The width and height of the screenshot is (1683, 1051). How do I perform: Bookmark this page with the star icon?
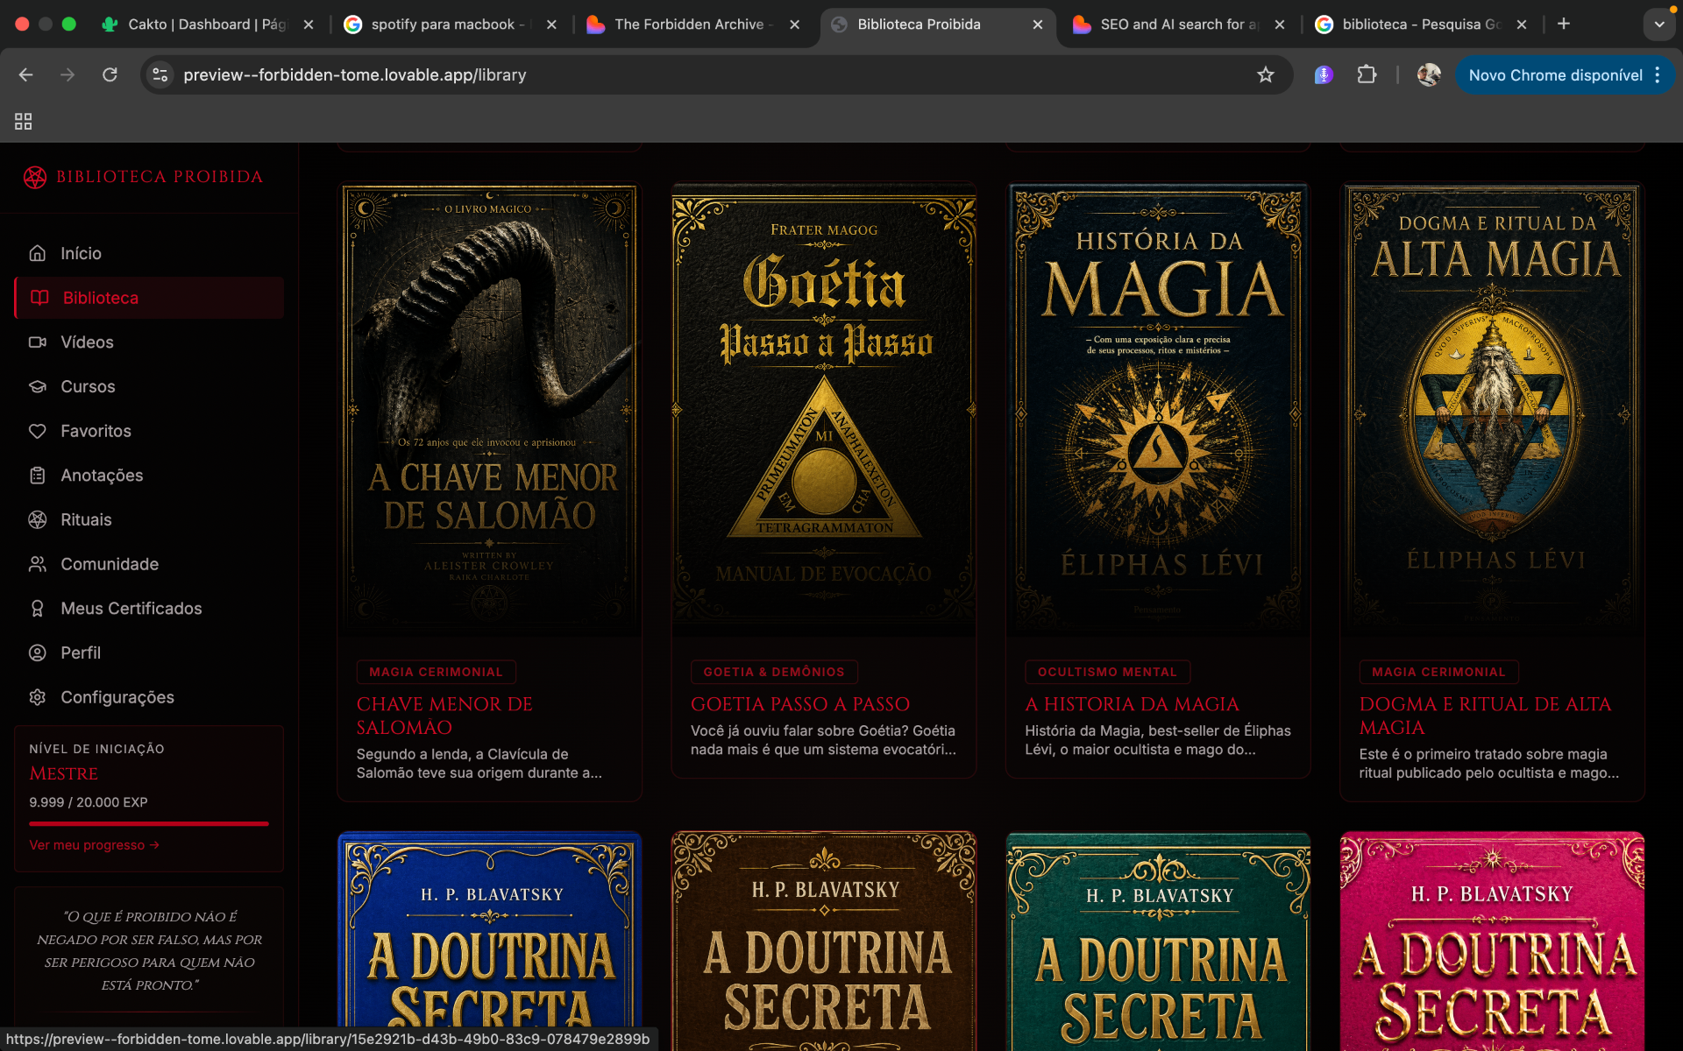pos(1265,75)
